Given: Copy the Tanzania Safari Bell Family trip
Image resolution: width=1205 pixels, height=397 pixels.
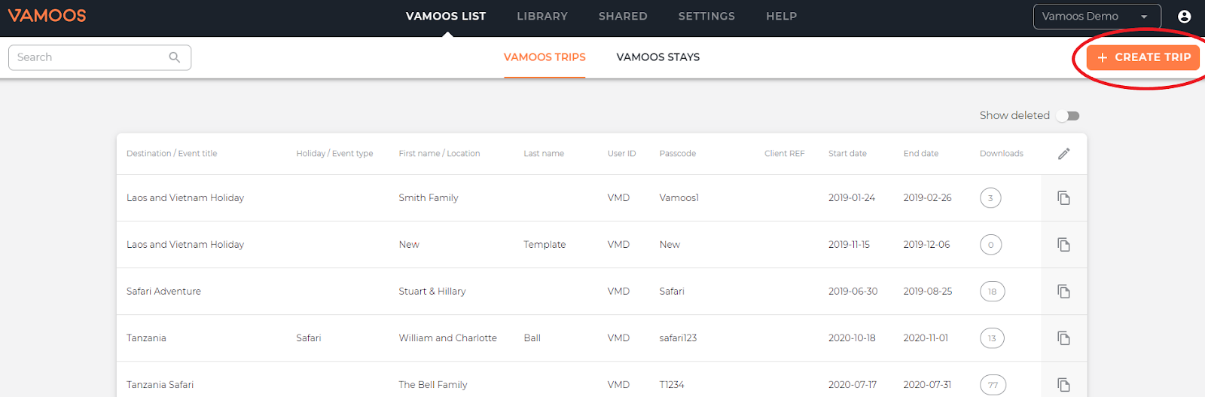Looking at the screenshot, I should tap(1063, 385).
